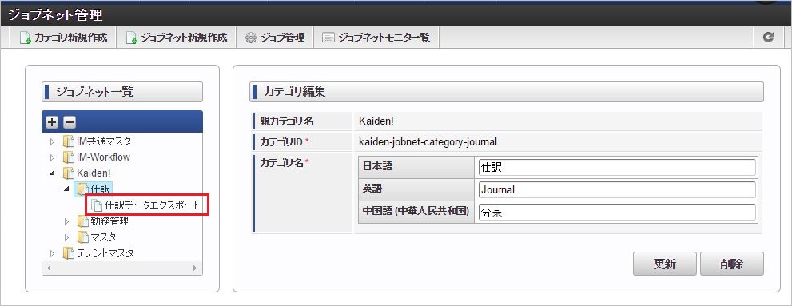Expand the IM-Workflow node arrow
Screen dimensions: 792x306
point(53,157)
